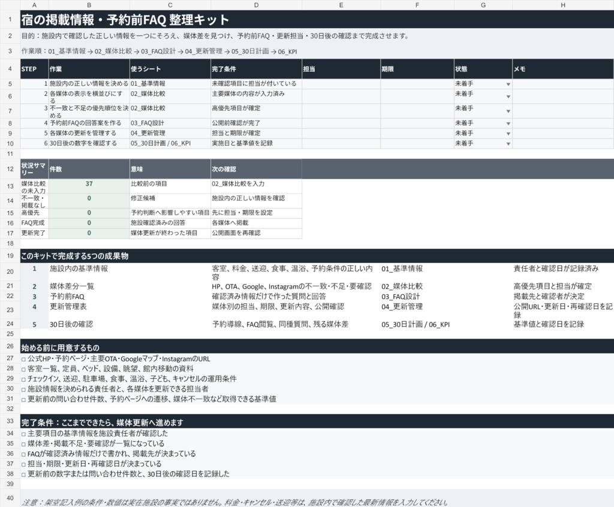The width and height of the screenshot is (614, 507).
Task: Click checklist row 公式HP・予約ページ・主要OTA
Action: (317, 358)
